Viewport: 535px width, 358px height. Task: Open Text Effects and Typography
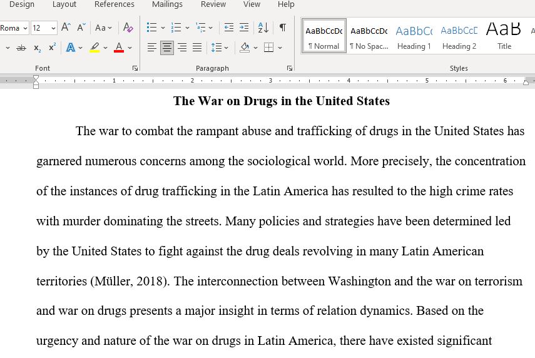(71, 48)
